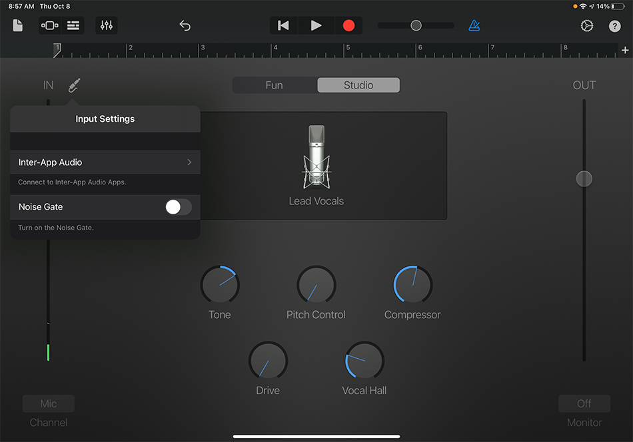Open the help question mark icon

pos(615,26)
